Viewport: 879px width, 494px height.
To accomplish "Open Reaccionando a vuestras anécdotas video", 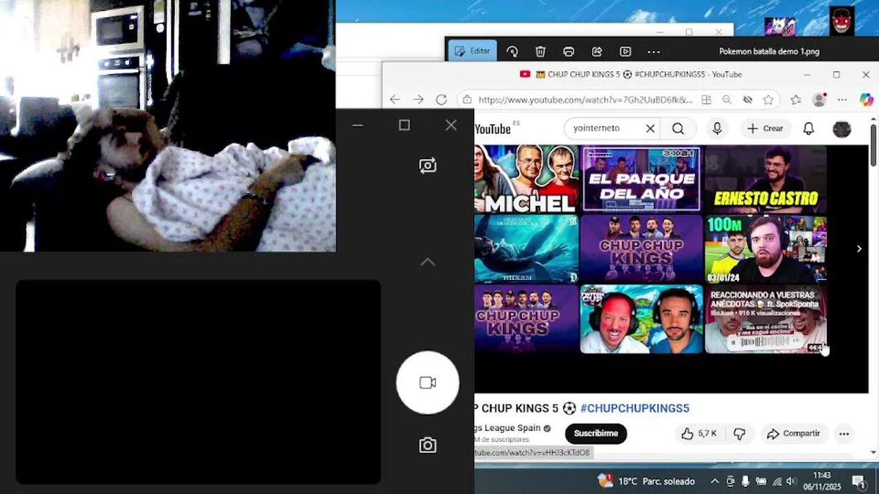I will 766,319.
